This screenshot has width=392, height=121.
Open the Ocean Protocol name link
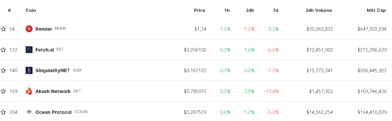(x=53, y=112)
